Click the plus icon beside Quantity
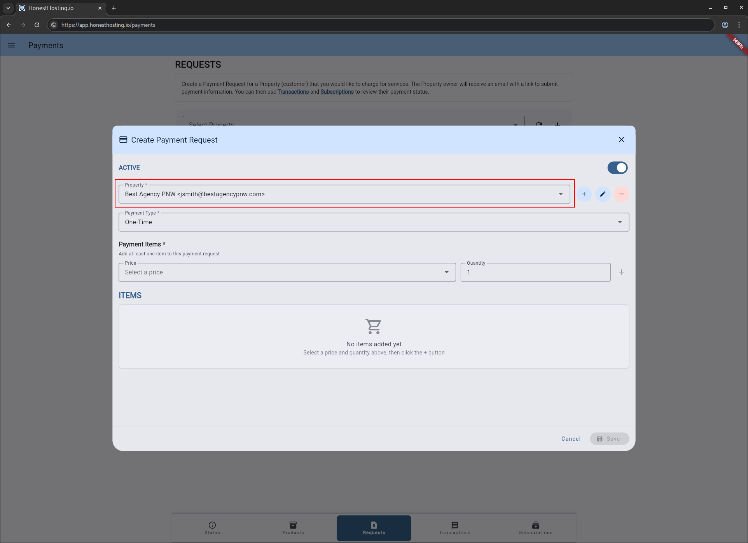This screenshot has height=543, width=748. pyautogui.click(x=621, y=272)
